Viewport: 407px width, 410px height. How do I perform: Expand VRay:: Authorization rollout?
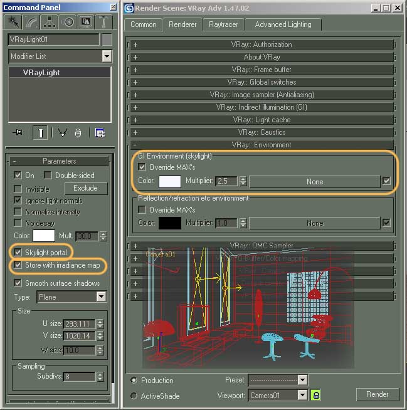tap(262, 45)
